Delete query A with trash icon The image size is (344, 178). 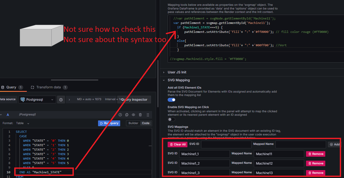(140, 115)
